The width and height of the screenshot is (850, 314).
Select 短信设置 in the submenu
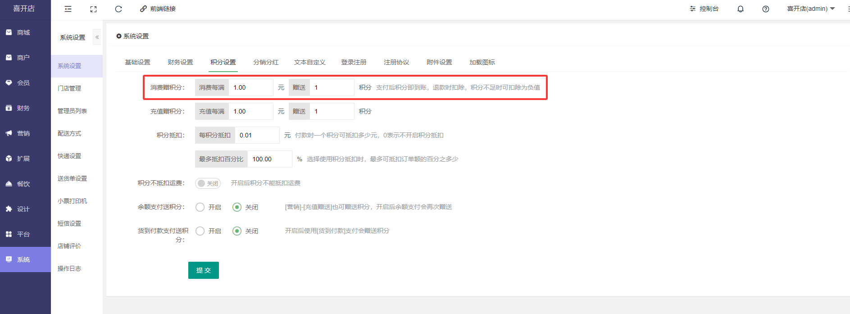click(x=77, y=223)
